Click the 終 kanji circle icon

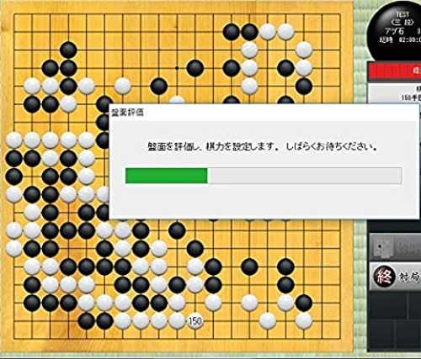click(384, 276)
